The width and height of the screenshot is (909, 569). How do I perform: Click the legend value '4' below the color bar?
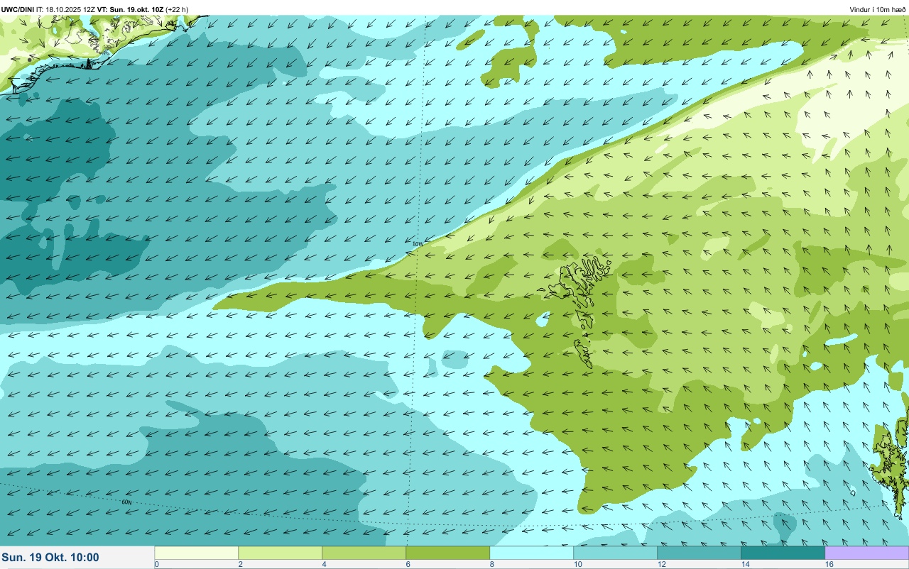[x=324, y=564]
